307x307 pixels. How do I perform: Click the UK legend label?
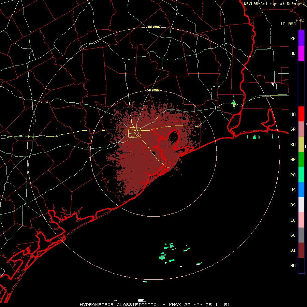point(293,54)
